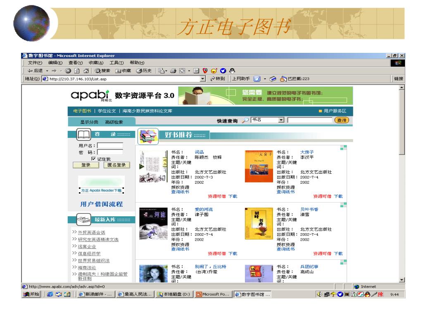Click the 爱的河流 book cover thumbnail
423x317 pixels.
coord(153,224)
